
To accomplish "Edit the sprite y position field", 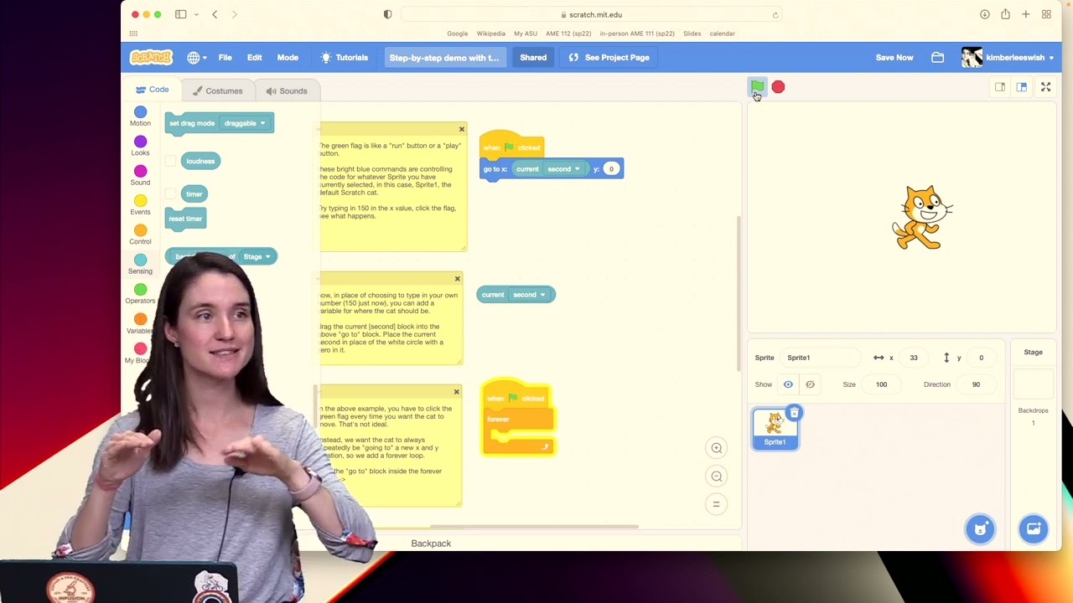I will (x=981, y=358).
